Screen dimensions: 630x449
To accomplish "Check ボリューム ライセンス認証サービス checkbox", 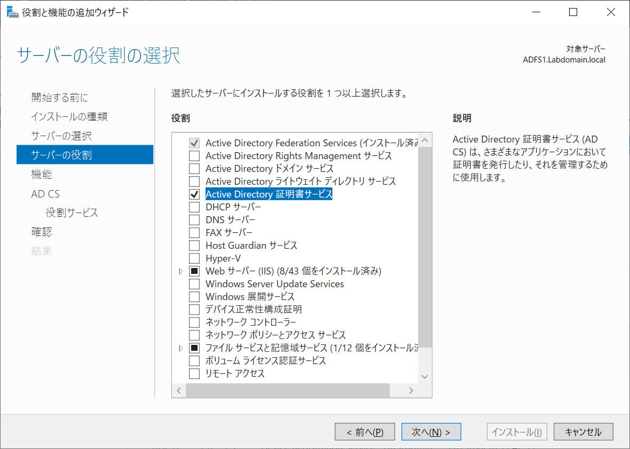I will pos(194,361).
